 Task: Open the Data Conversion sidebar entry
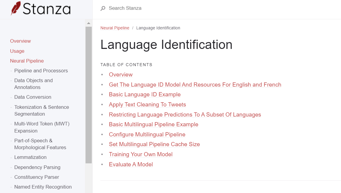tap(33, 97)
